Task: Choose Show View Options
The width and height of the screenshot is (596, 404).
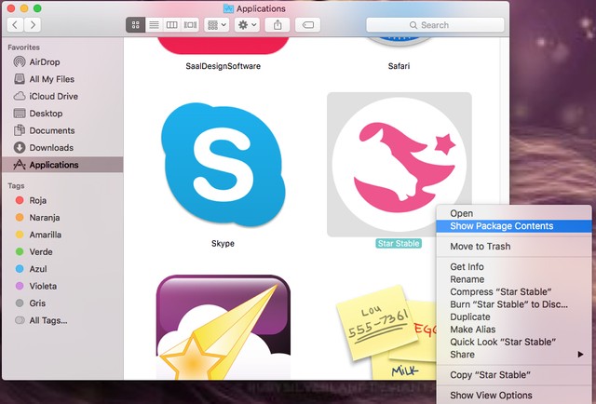Action: [x=514, y=396]
